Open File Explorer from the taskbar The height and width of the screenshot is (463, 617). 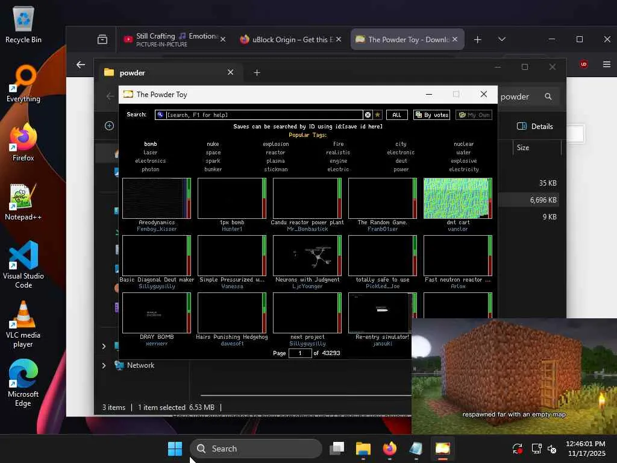(363, 449)
